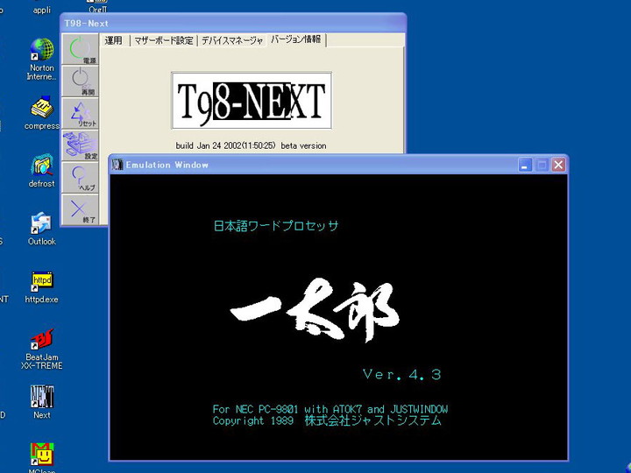Viewport: 631px width, 473px height.
Task: Click the T98-Next window title bar
Action: (233, 24)
